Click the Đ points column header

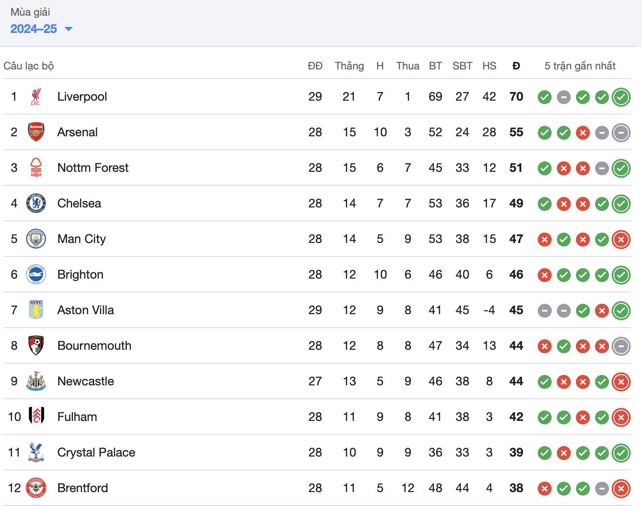click(516, 66)
